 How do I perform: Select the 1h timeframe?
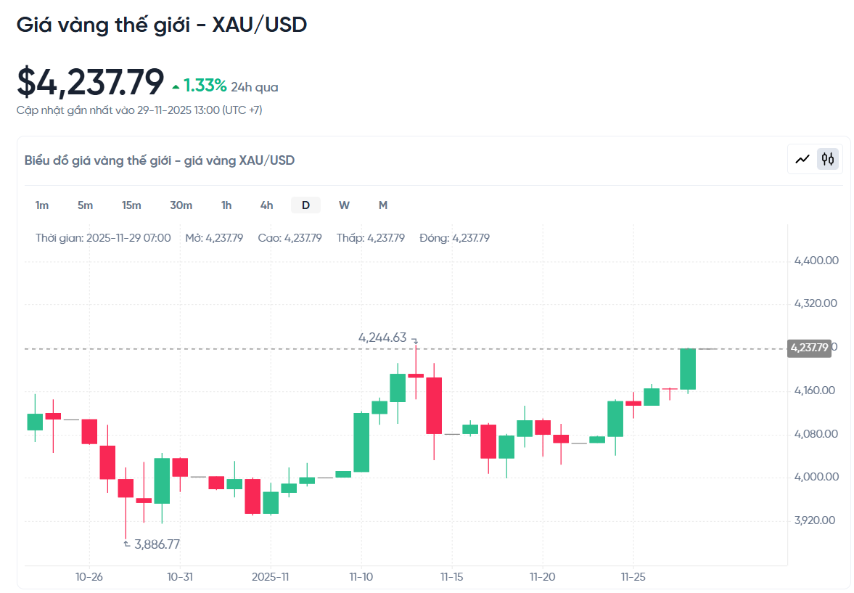pyautogui.click(x=226, y=205)
